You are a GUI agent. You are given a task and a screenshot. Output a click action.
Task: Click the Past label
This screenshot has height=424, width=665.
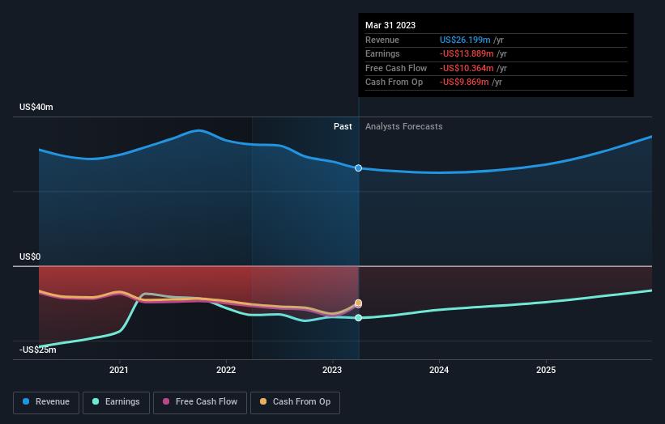pyautogui.click(x=343, y=126)
